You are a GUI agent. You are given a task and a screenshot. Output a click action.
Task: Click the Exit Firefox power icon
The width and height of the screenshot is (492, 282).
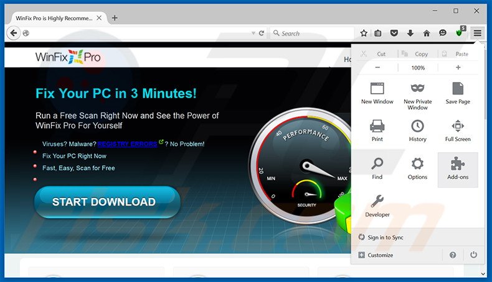tap(473, 255)
